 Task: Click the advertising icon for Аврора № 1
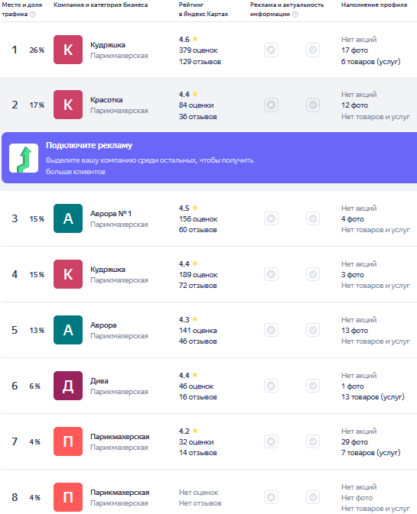(x=271, y=218)
